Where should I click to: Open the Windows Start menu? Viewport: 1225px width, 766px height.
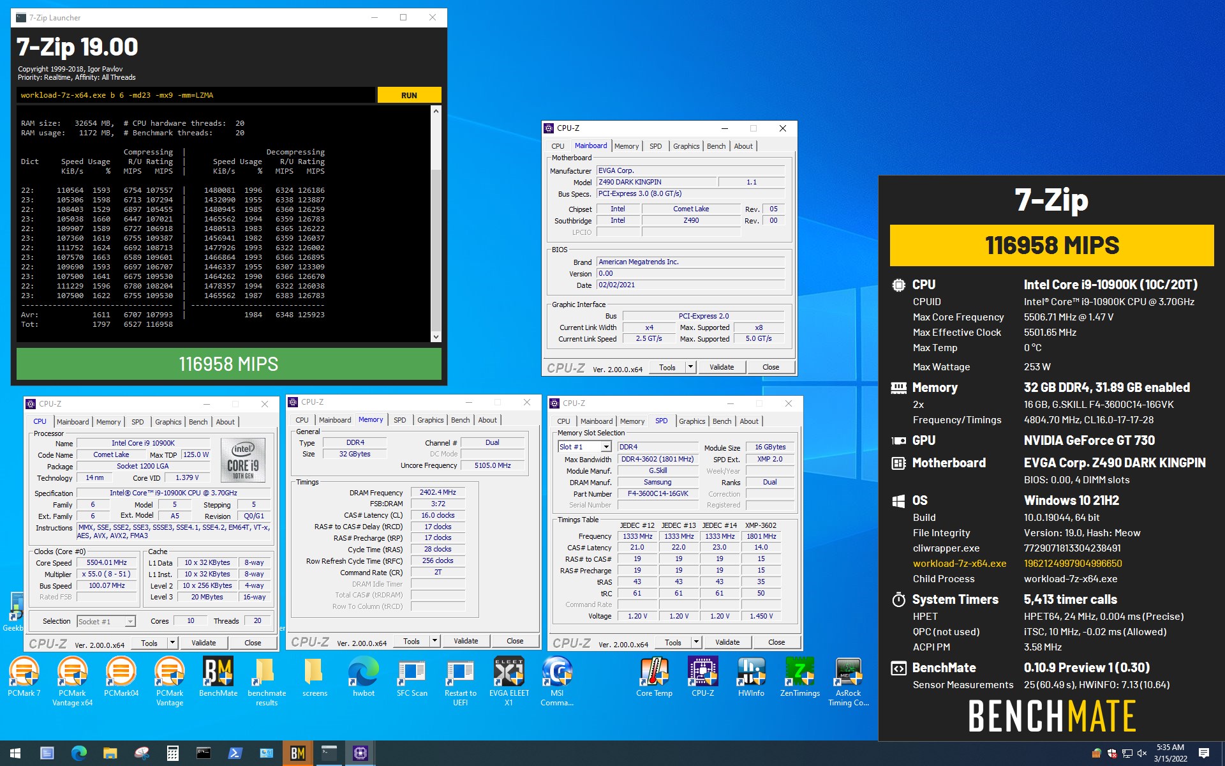point(15,753)
